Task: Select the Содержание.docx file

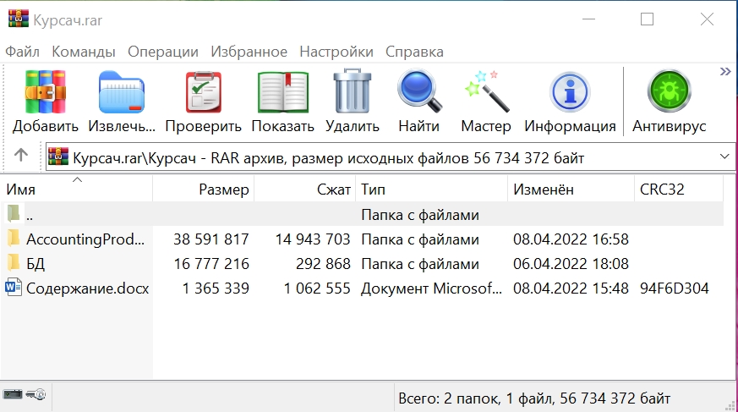Action: point(86,288)
